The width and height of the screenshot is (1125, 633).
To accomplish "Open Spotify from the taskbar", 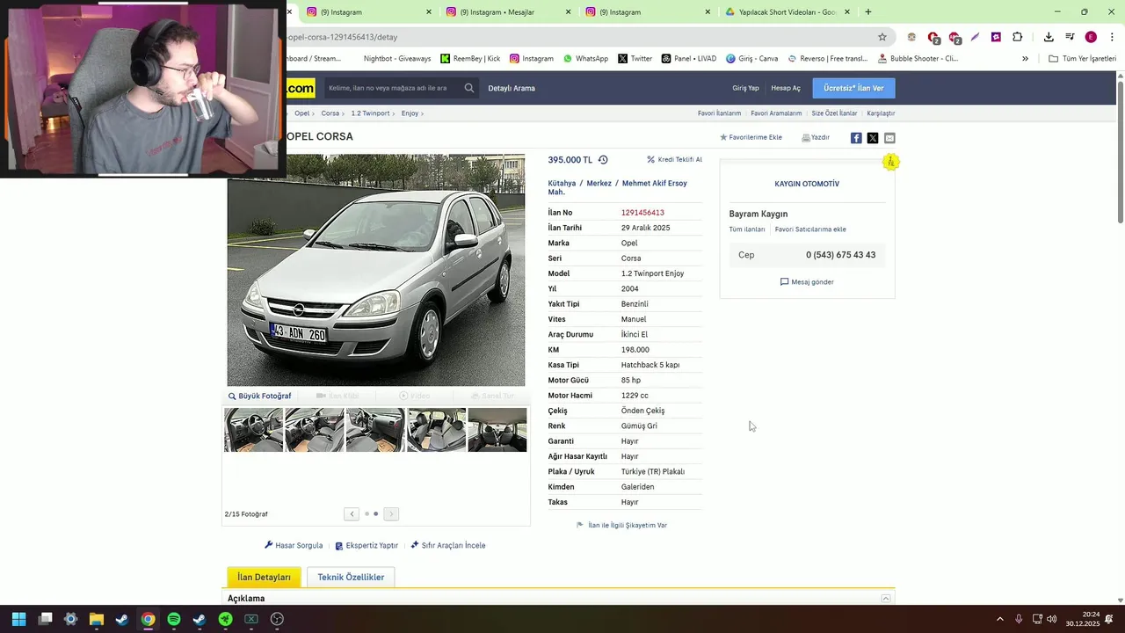I will (174, 619).
